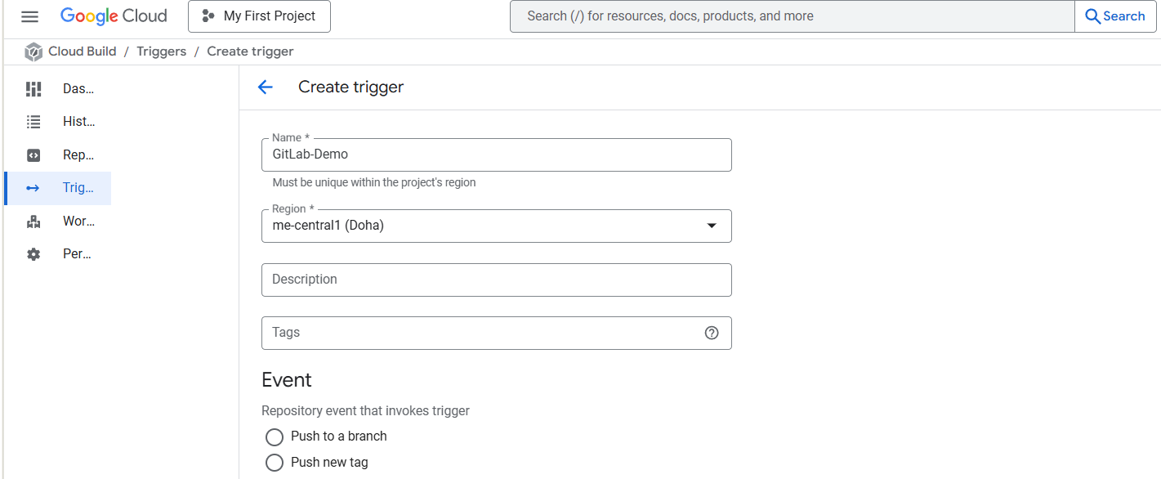
Task: Open the Permissions gear icon
Action: 33,254
